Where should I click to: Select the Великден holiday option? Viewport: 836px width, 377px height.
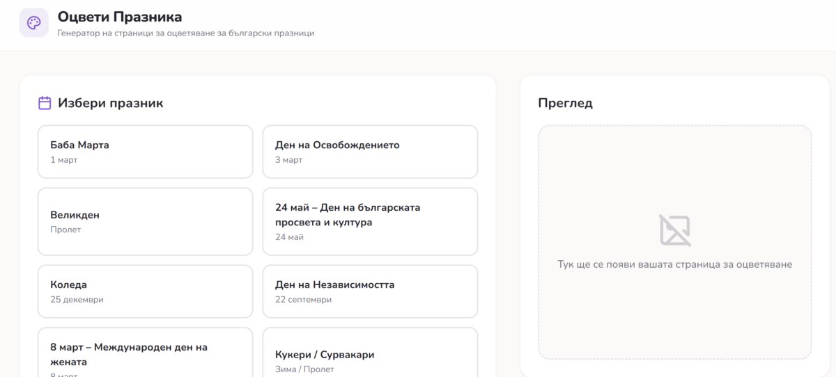145,221
